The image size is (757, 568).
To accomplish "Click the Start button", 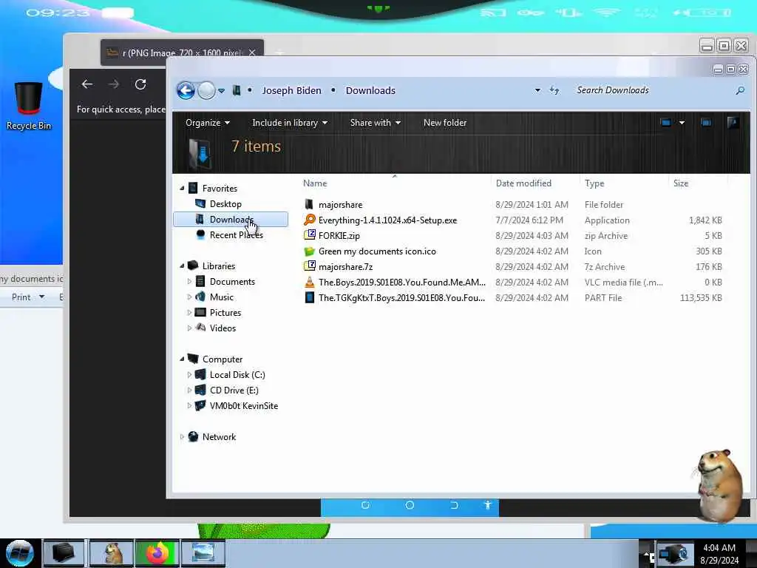I will (20, 553).
